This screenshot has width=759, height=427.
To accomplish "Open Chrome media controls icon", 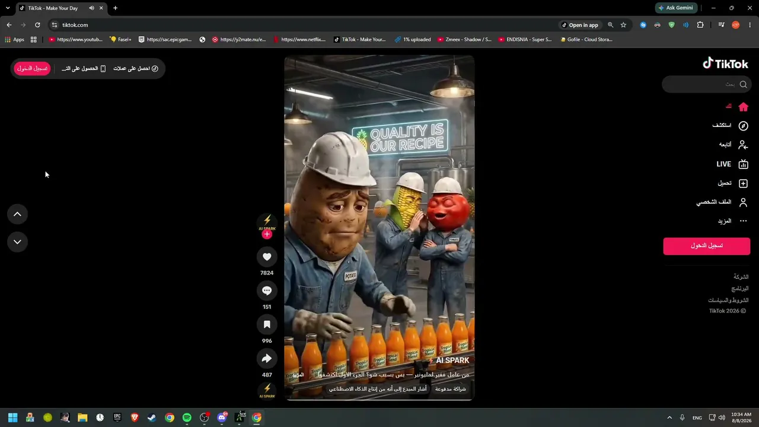I will (x=721, y=25).
